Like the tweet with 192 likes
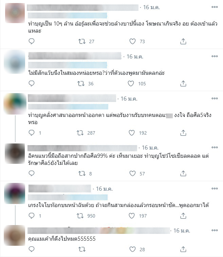 [132, 133]
